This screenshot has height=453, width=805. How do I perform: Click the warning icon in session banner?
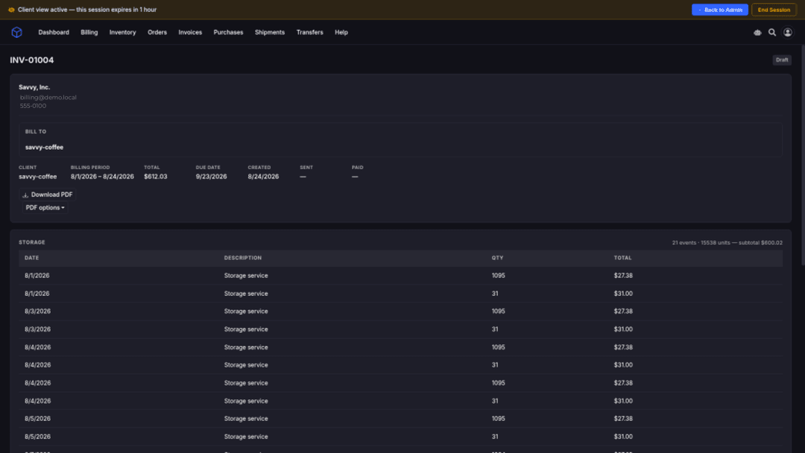tap(11, 10)
